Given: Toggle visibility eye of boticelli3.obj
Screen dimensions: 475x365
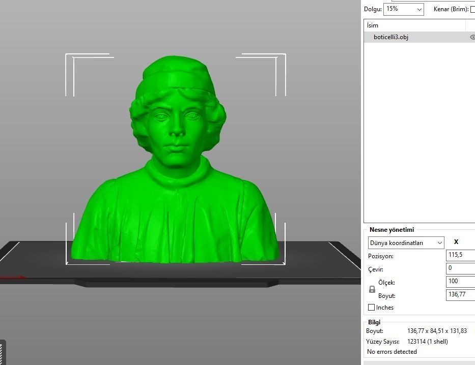Looking at the screenshot, I should [472, 37].
